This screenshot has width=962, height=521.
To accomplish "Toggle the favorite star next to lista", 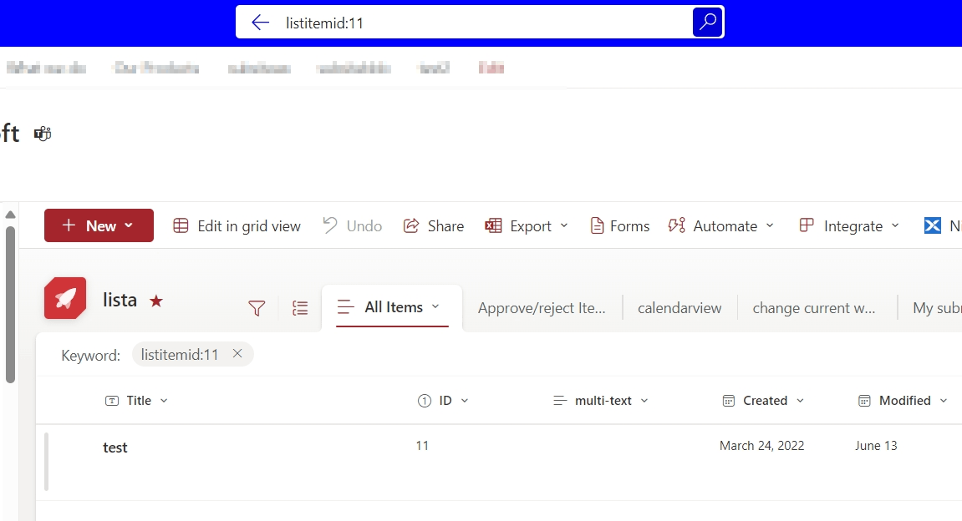I will coord(156,301).
